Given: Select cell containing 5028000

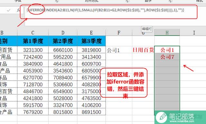Looking at the screenshot, I should pyautogui.click(x=63, y=98).
